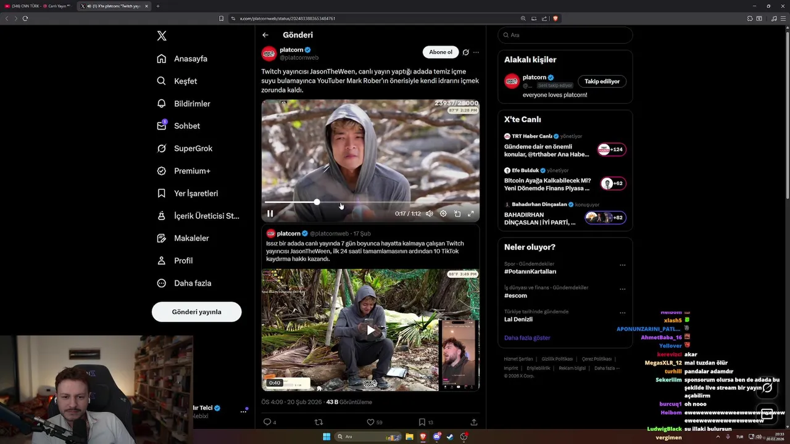This screenshot has width=790, height=444.
Task: Seek the video using the progress bar
Action: coord(370,202)
